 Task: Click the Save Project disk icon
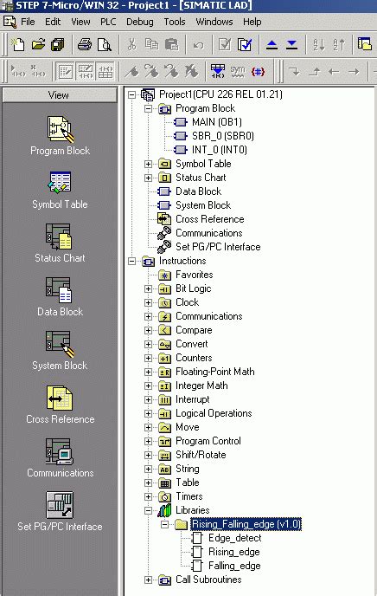click(58, 44)
